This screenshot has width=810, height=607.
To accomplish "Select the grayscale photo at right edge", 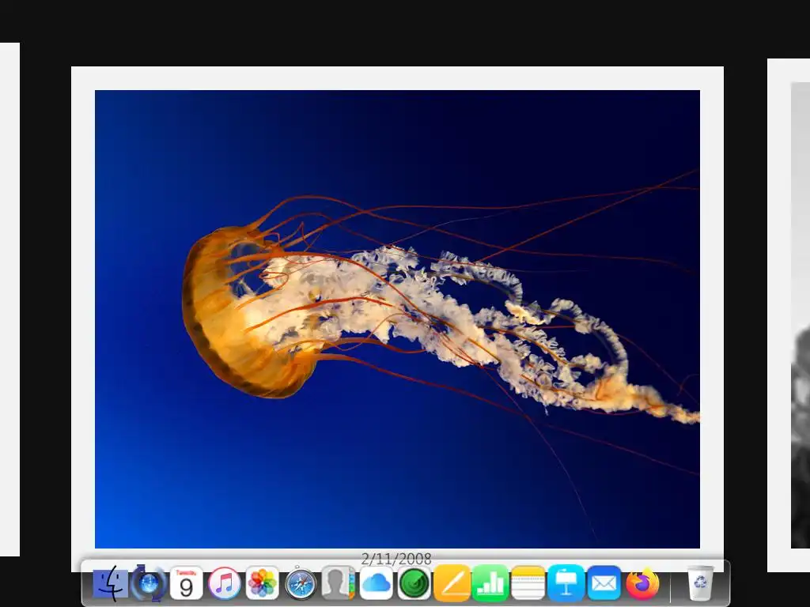I will pos(801,315).
